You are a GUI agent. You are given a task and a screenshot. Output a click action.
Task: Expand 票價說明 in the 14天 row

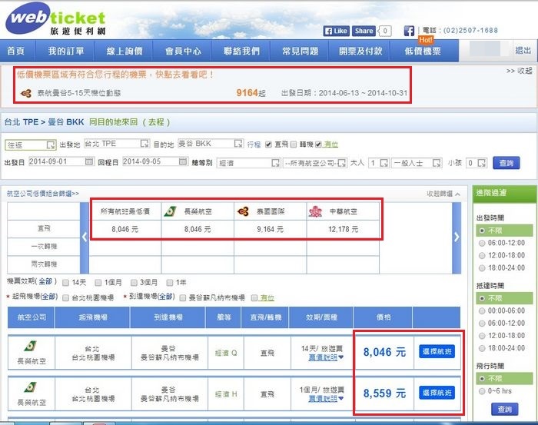click(326, 357)
